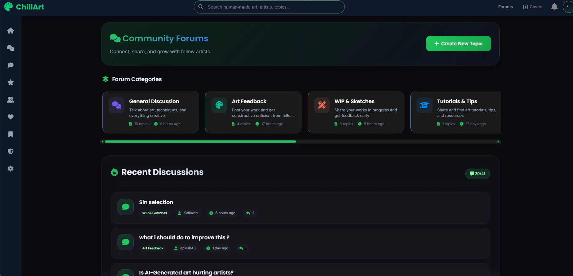This screenshot has height=276, width=573.
Task: Focus the search human-made art field
Action: 269,7
